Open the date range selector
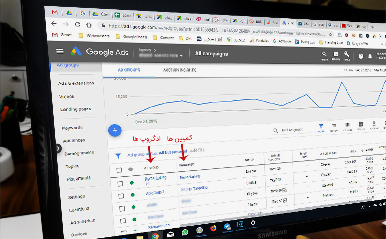 point(365,70)
